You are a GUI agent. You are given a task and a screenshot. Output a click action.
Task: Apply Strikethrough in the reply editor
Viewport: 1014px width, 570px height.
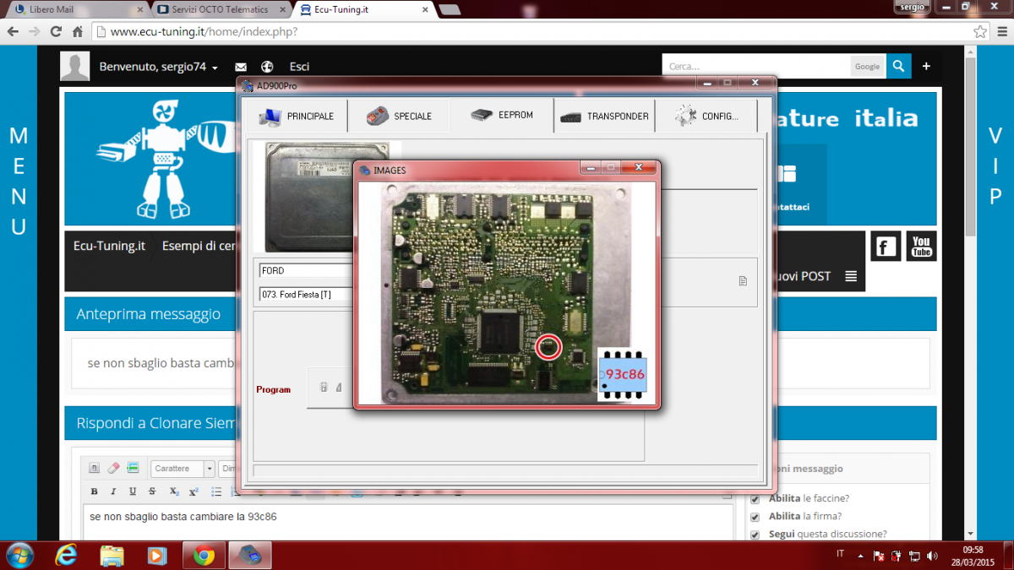(x=152, y=491)
